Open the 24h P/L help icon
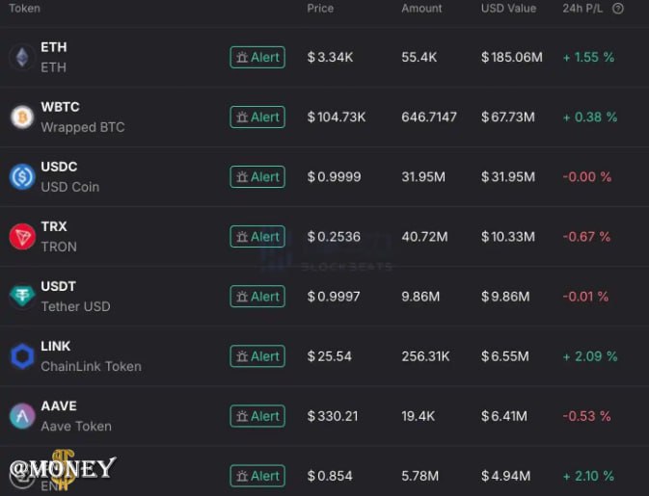 (617, 9)
